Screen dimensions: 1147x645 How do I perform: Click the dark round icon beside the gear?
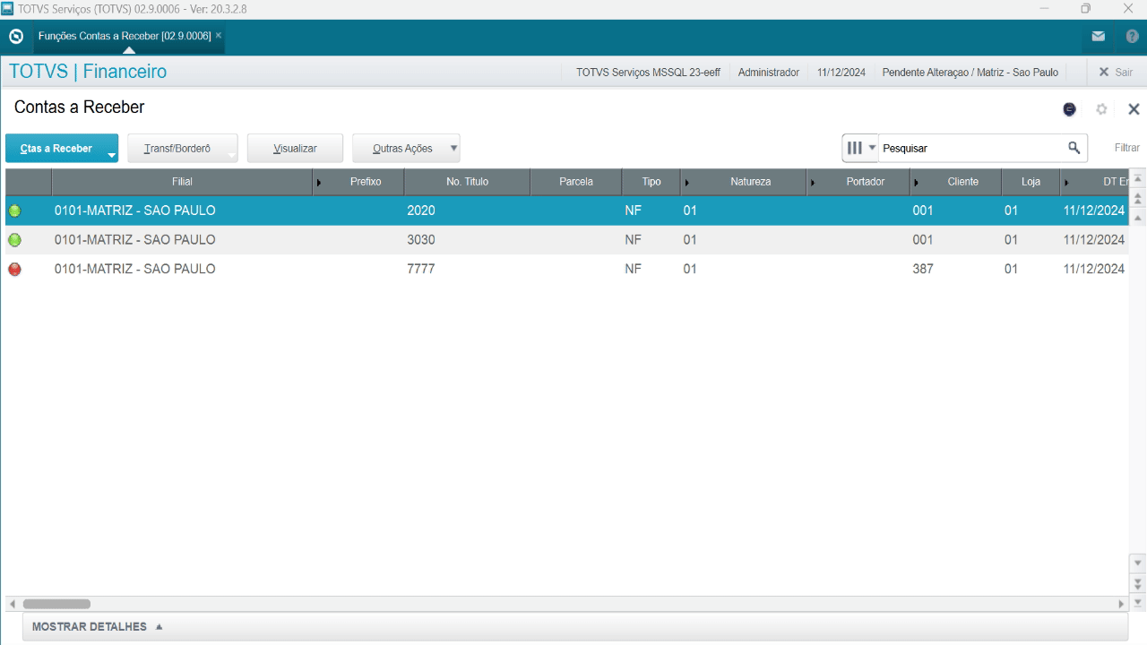point(1069,109)
